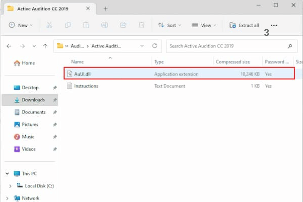Navigate back with the left arrow

9,46
